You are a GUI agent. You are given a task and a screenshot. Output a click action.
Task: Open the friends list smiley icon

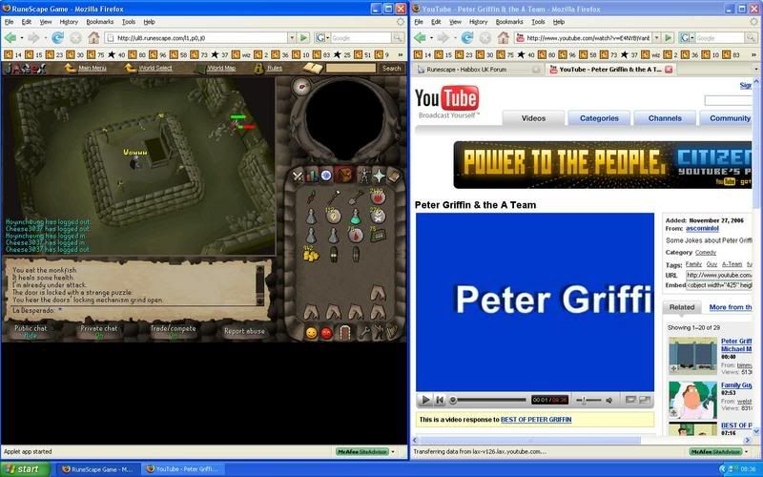pyautogui.click(x=311, y=333)
